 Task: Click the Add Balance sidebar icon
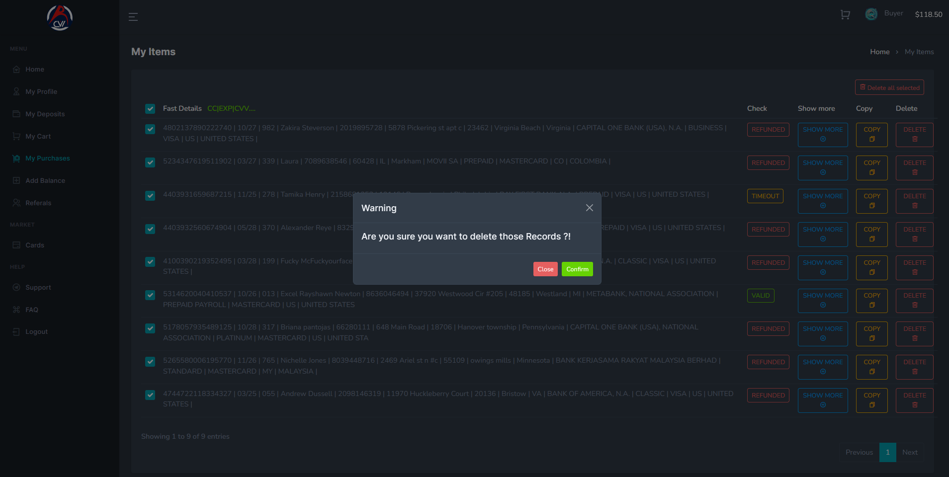point(16,180)
